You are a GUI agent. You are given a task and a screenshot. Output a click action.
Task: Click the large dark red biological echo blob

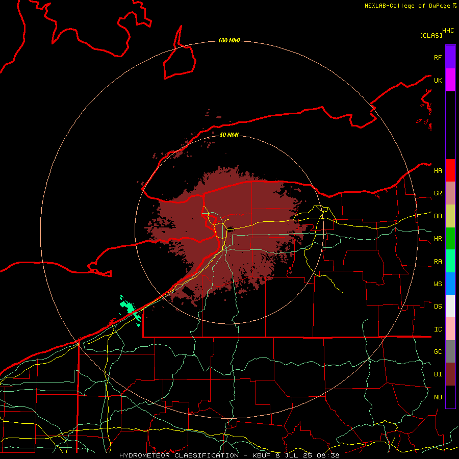[x=228, y=234]
